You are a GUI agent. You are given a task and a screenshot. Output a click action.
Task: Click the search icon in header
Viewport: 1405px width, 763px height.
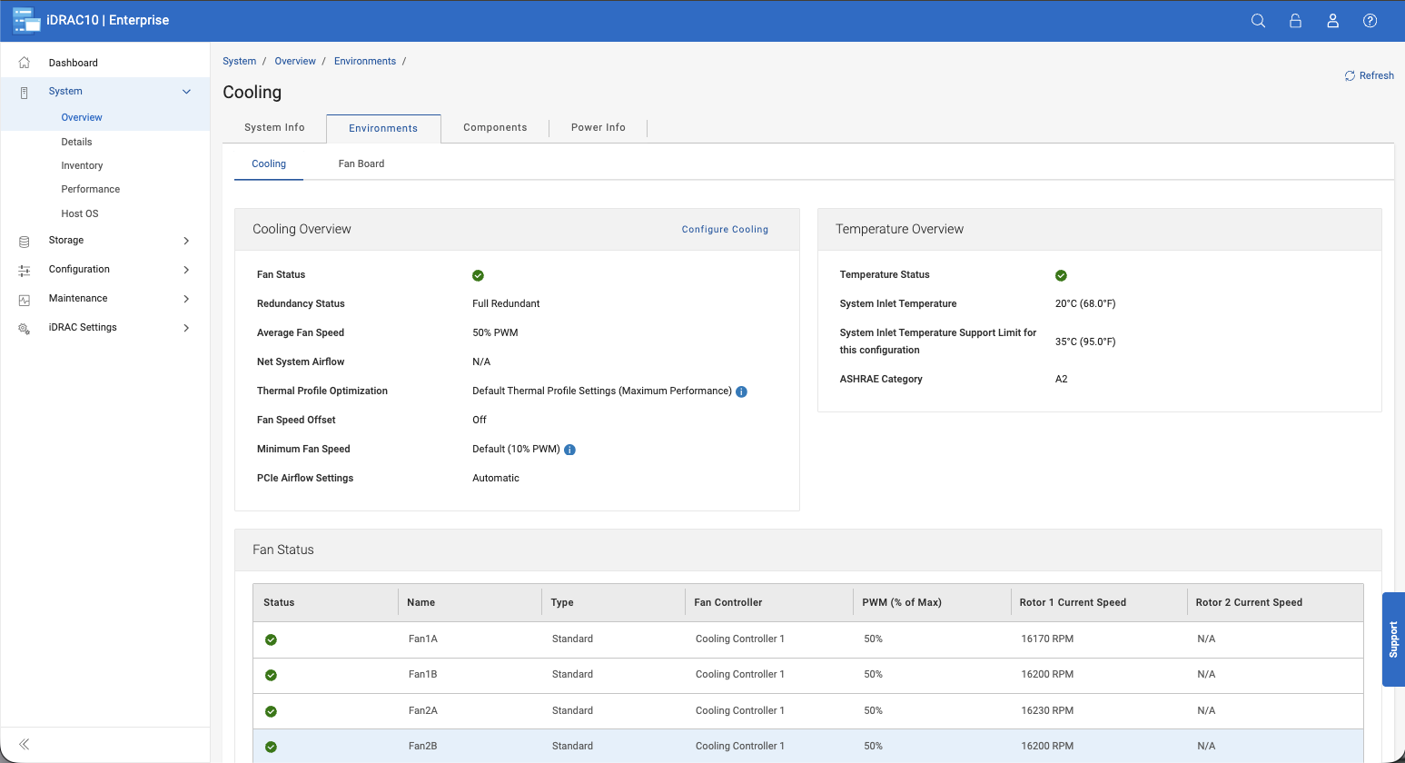click(1258, 21)
